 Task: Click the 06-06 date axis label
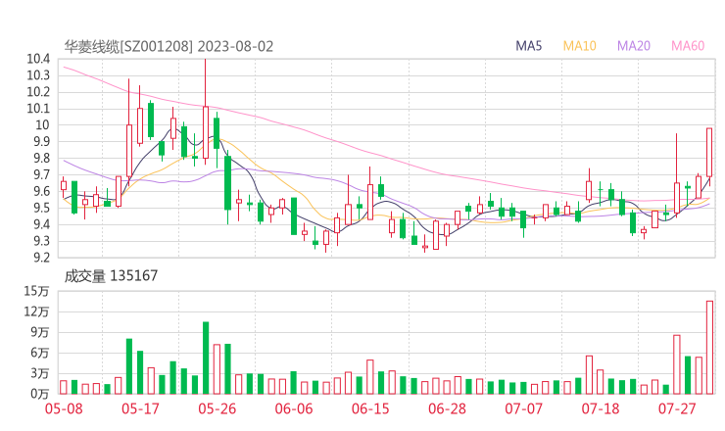[294, 408]
